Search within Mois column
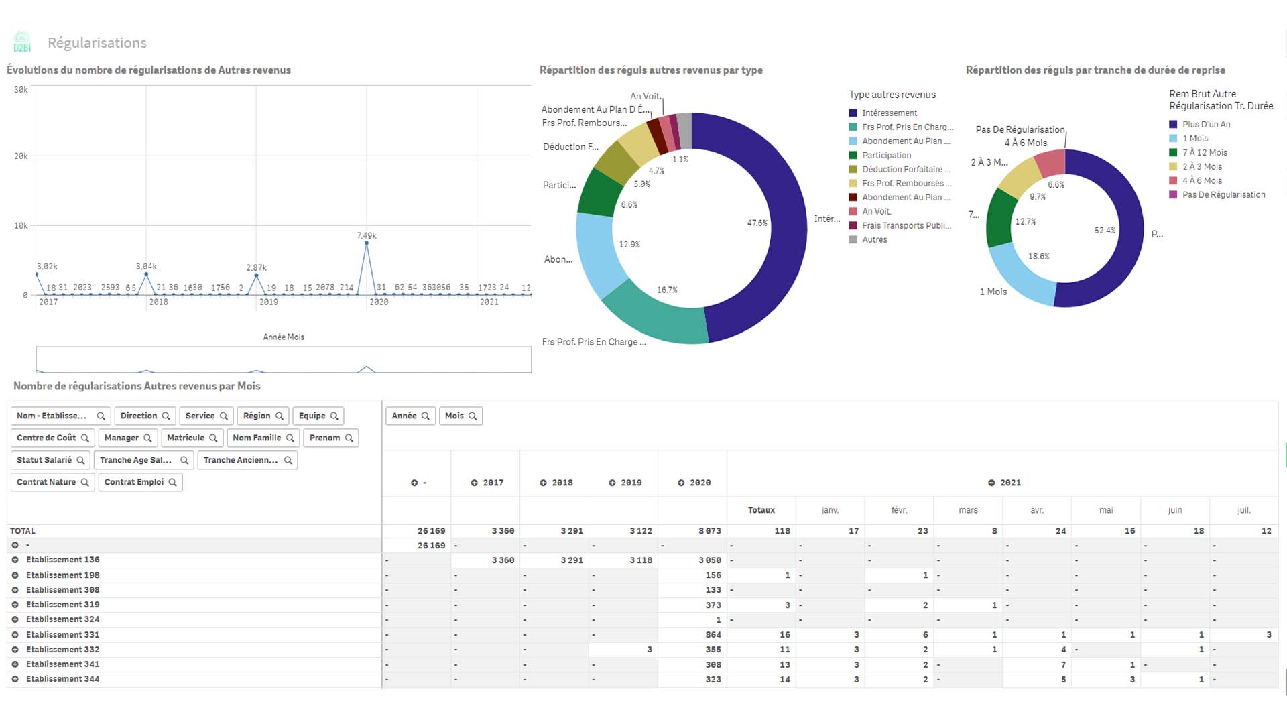This screenshot has height=724, width=1287. [473, 416]
